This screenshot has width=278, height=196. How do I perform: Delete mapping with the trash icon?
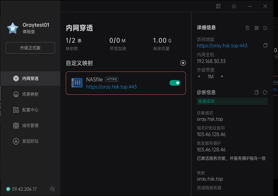pyautogui.click(x=247, y=28)
